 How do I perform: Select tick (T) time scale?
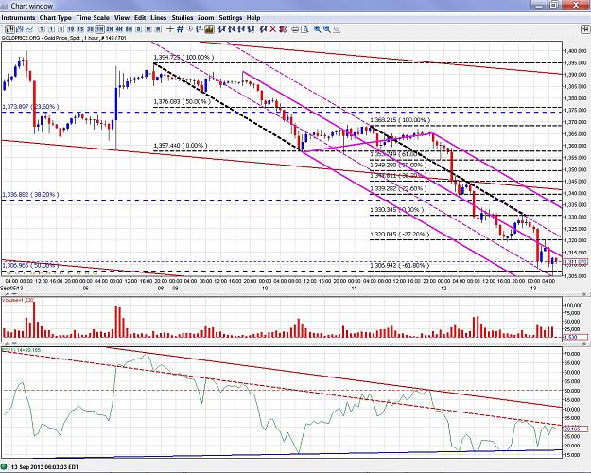(x=42, y=29)
